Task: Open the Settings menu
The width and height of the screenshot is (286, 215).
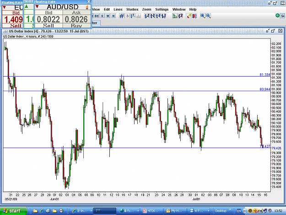Action: pos(162,10)
